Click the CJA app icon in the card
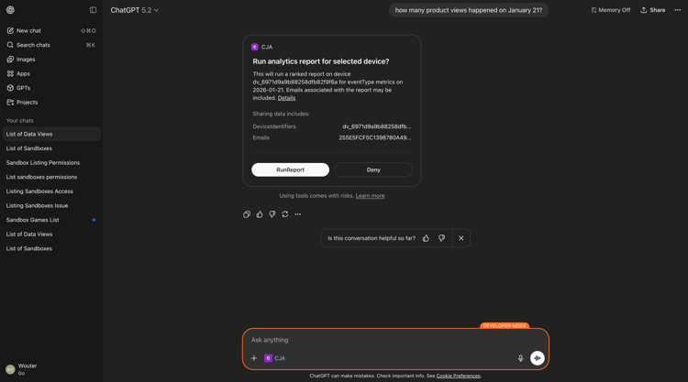Image resolution: width=688 pixels, height=382 pixels. tap(254, 47)
